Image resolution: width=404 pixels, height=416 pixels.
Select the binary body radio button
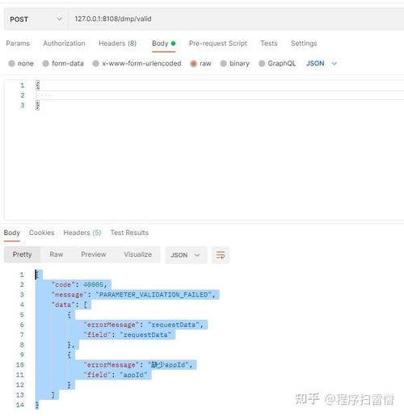click(223, 64)
